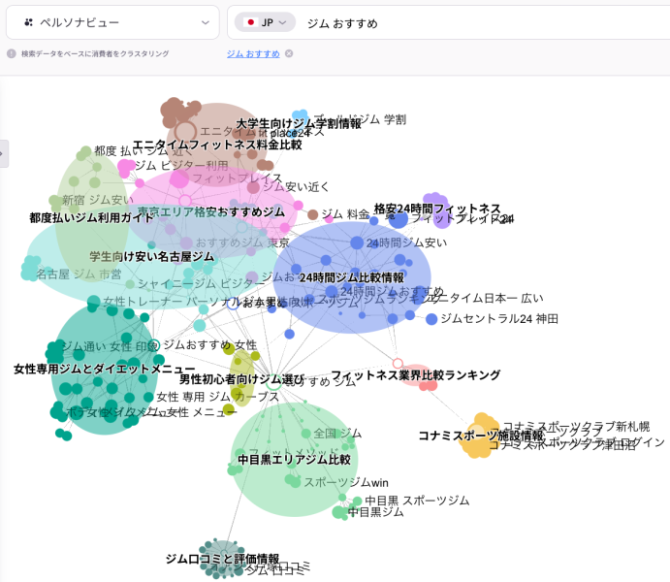This screenshot has height=582, width=670.
Task: Select cluster label 中目黒エリアジム比較
Action: tap(295, 460)
